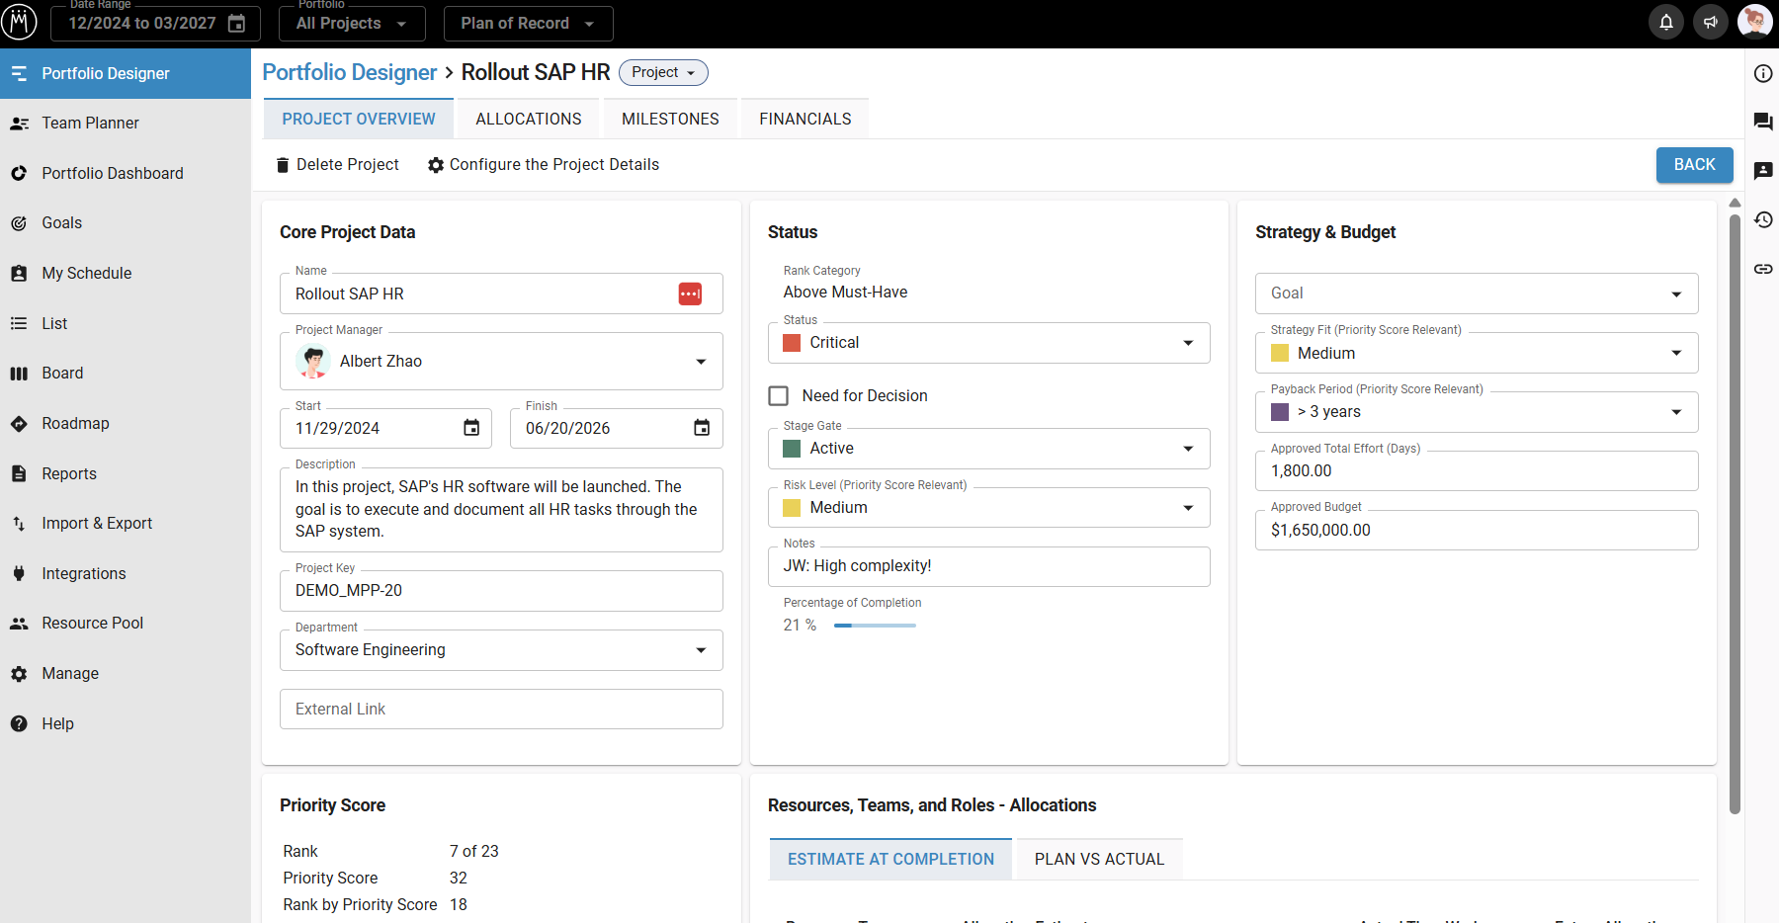Viewport: 1779px width, 923px height.
Task: Tick the Need for Decision checkbox
Action: click(x=779, y=396)
